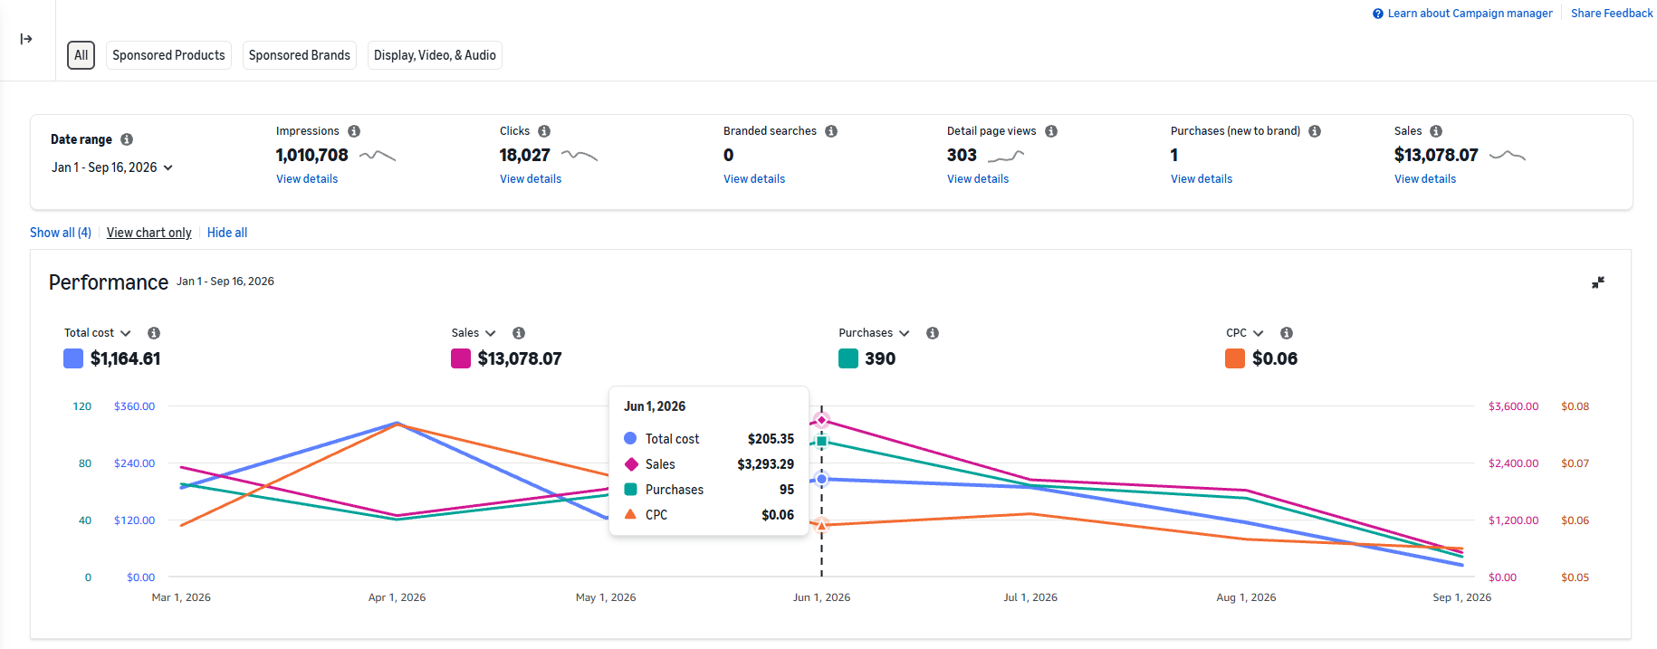Click the Sales sparkline trend

click(x=1508, y=156)
